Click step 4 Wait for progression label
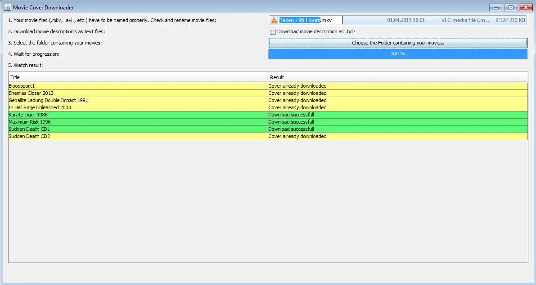This screenshot has width=536, height=285. [x=33, y=54]
